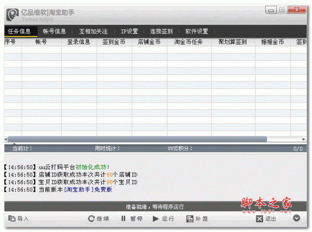The height and width of the screenshot is (232, 312).
Task: Click the 准备就绪，等待程序运行 status message
Action: pyautogui.click(x=154, y=207)
